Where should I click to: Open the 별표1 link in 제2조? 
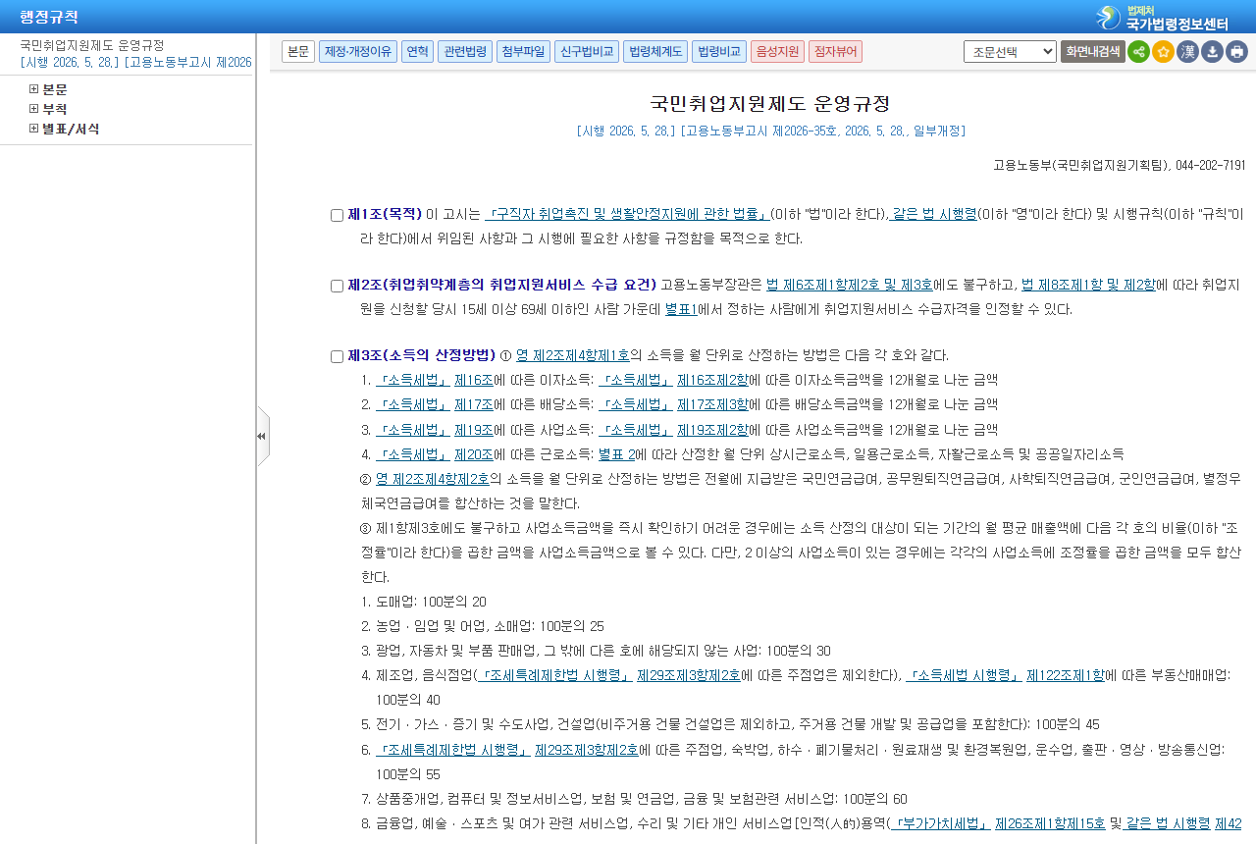(680, 309)
